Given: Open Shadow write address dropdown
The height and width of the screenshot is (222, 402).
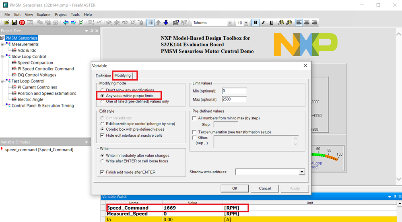Looking at the screenshot, I should point(302,172).
